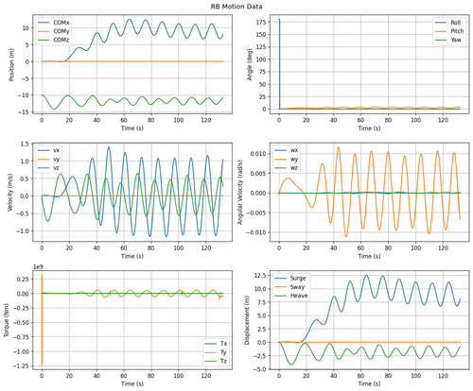Click the Tx torque legend entry
473x391 pixels.
(x=216, y=344)
